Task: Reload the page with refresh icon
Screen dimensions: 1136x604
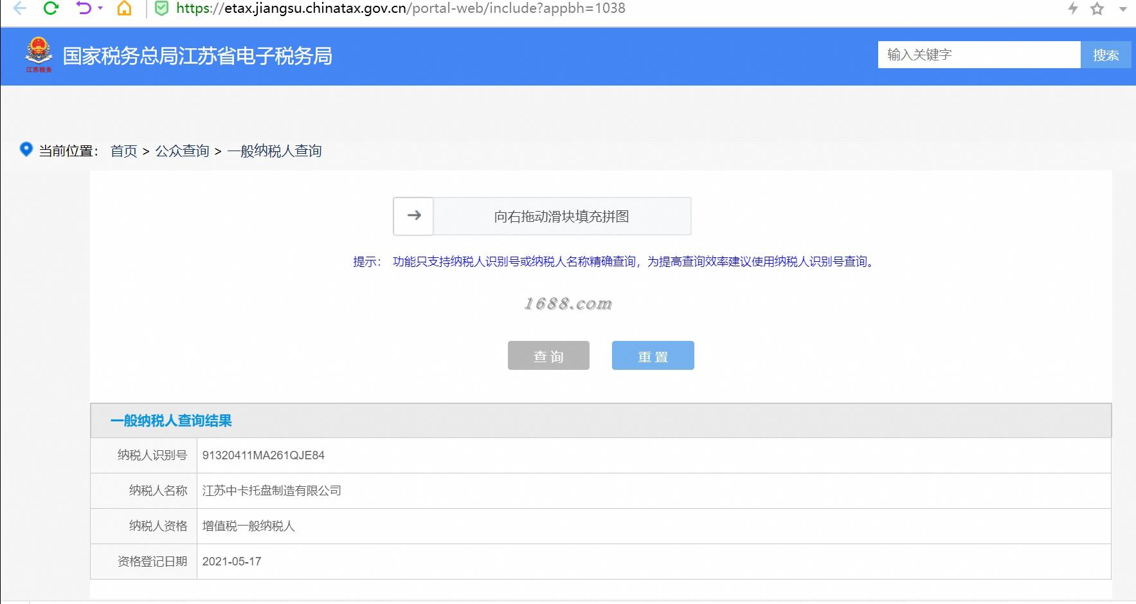Action: coord(51,8)
